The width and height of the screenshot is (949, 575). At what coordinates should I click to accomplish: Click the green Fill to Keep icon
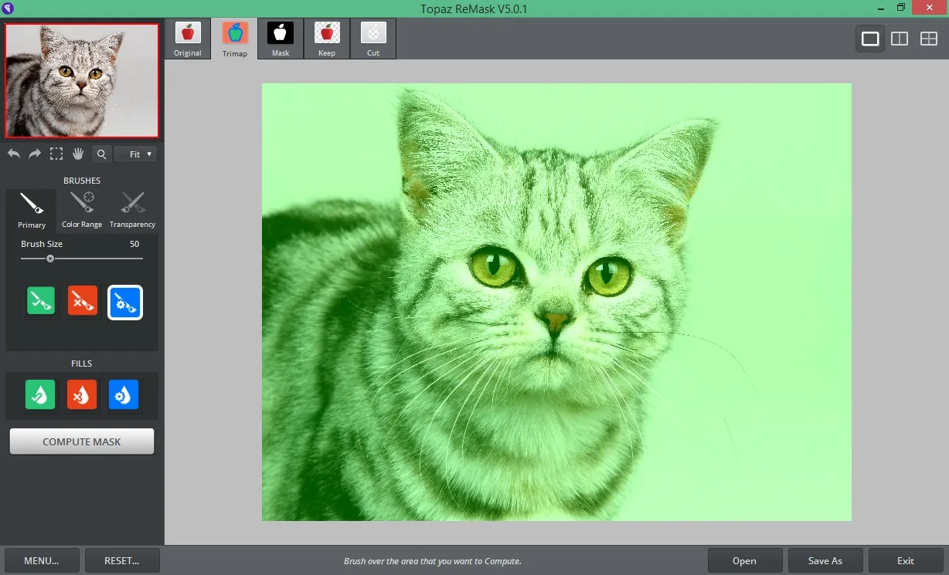coord(39,394)
